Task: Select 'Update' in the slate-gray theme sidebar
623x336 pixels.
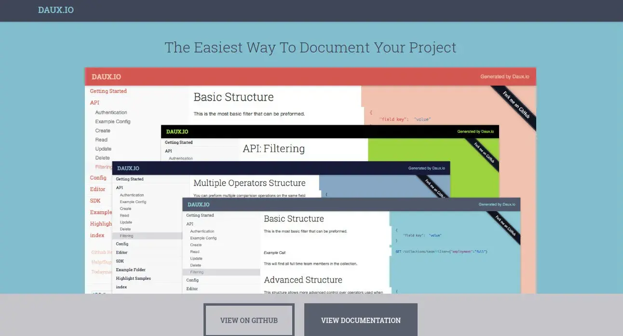Action: [196, 258]
